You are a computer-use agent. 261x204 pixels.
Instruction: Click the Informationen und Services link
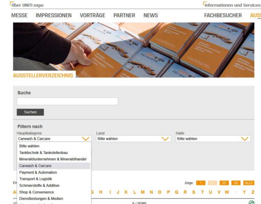pyautogui.click(x=232, y=5)
